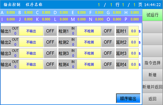Edit the 延时4 delay value field
Image resolution: width=163 pixels, height=105 pixels.
coord(133,64)
